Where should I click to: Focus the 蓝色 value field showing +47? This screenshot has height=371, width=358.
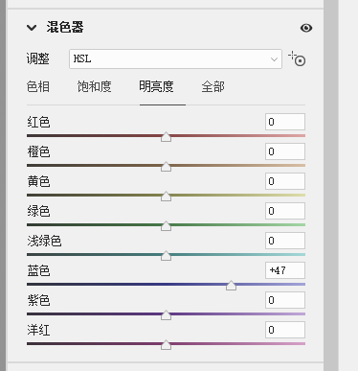pyautogui.click(x=285, y=270)
